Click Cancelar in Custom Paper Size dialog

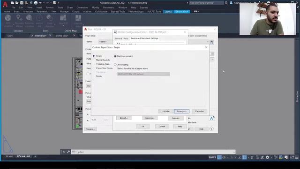(199, 111)
